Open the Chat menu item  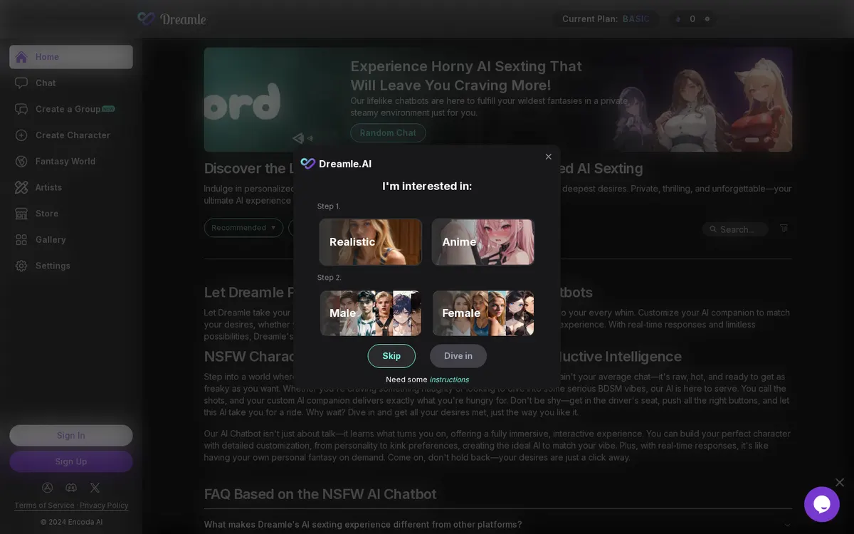coord(71,83)
